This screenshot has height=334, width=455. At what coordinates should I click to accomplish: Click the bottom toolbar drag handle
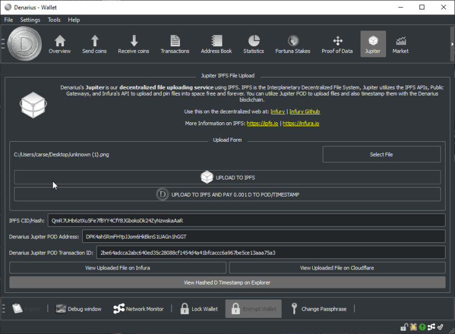pyautogui.click(x=3, y=308)
